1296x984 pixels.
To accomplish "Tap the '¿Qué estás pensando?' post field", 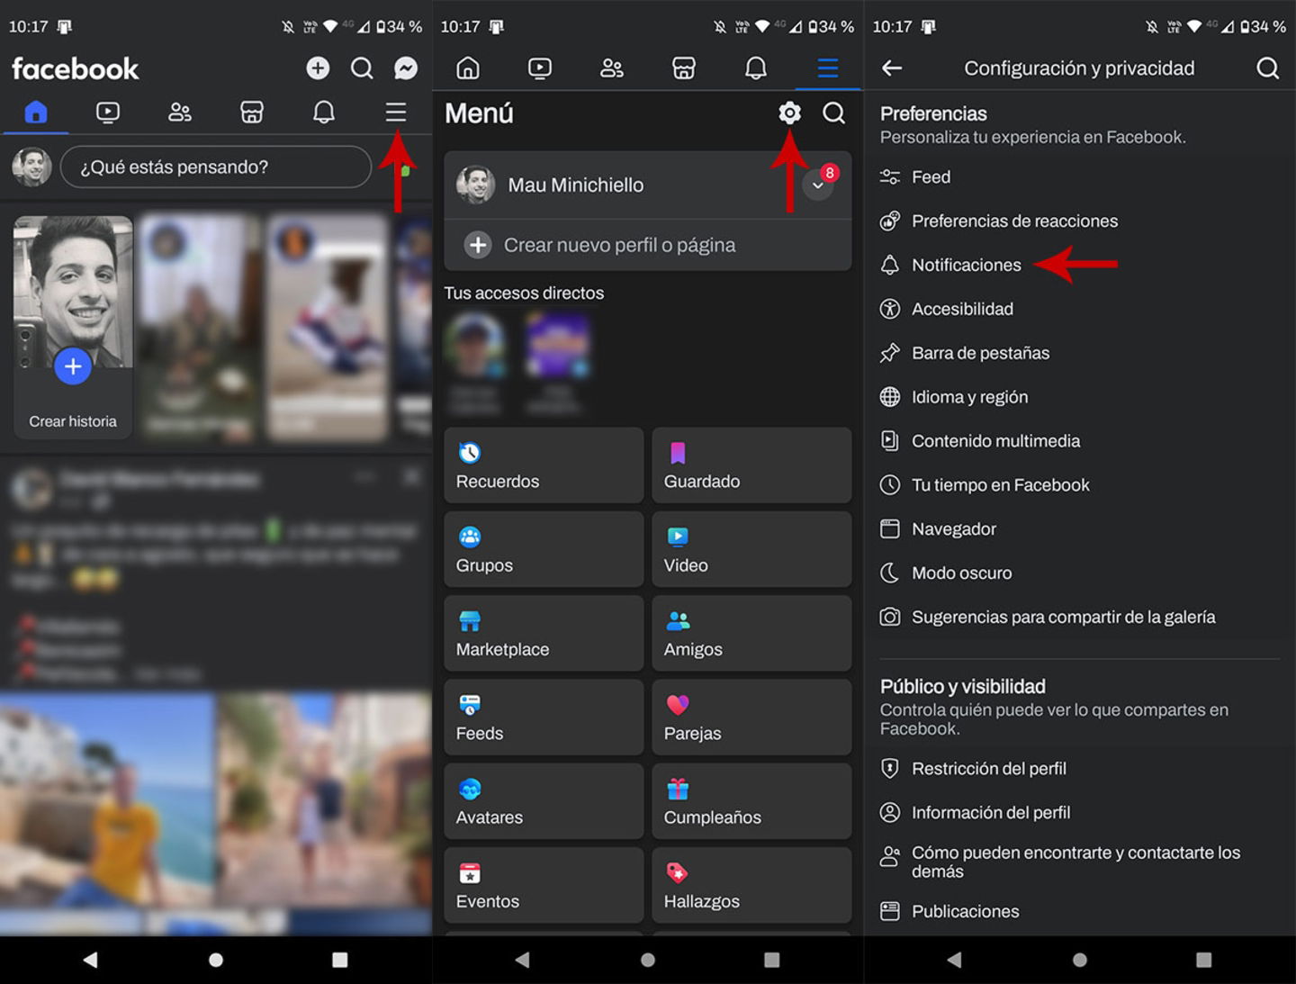I will pos(216,167).
